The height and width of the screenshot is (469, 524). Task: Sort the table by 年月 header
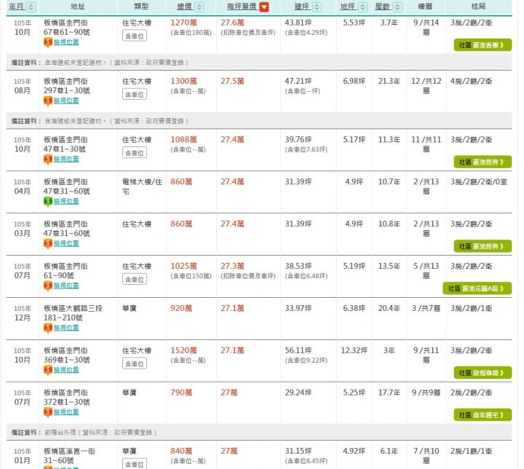click(x=17, y=7)
